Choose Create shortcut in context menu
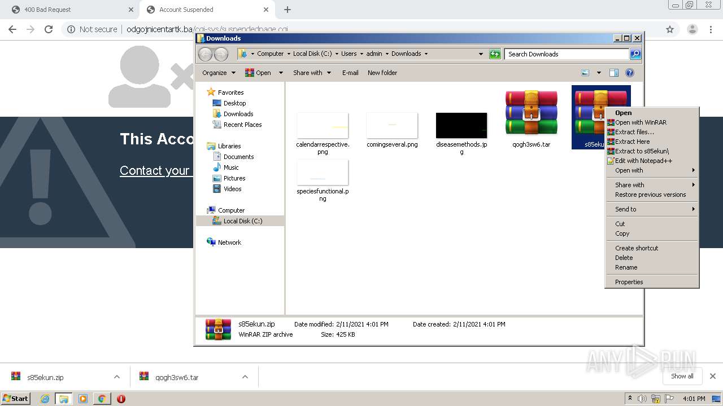The height and width of the screenshot is (406, 723). click(x=652, y=248)
